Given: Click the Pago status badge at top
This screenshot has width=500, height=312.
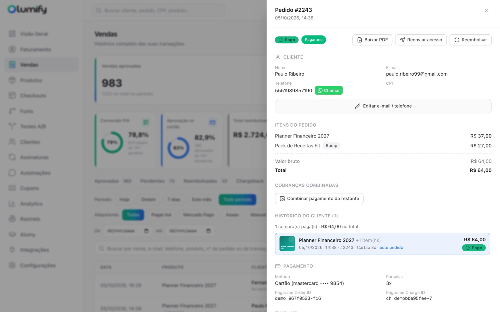Looking at the screenshot, I should [287, 40].
